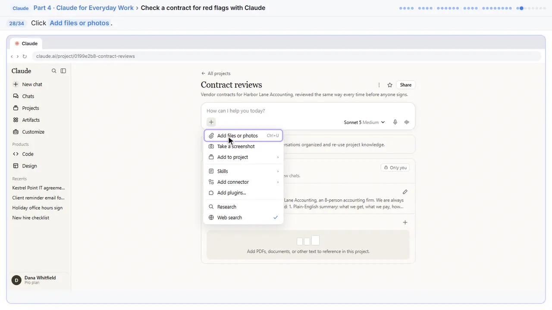552x310 pixels.
Task: Select Take a screenshot menu item
Action: [x=243, y=146]
